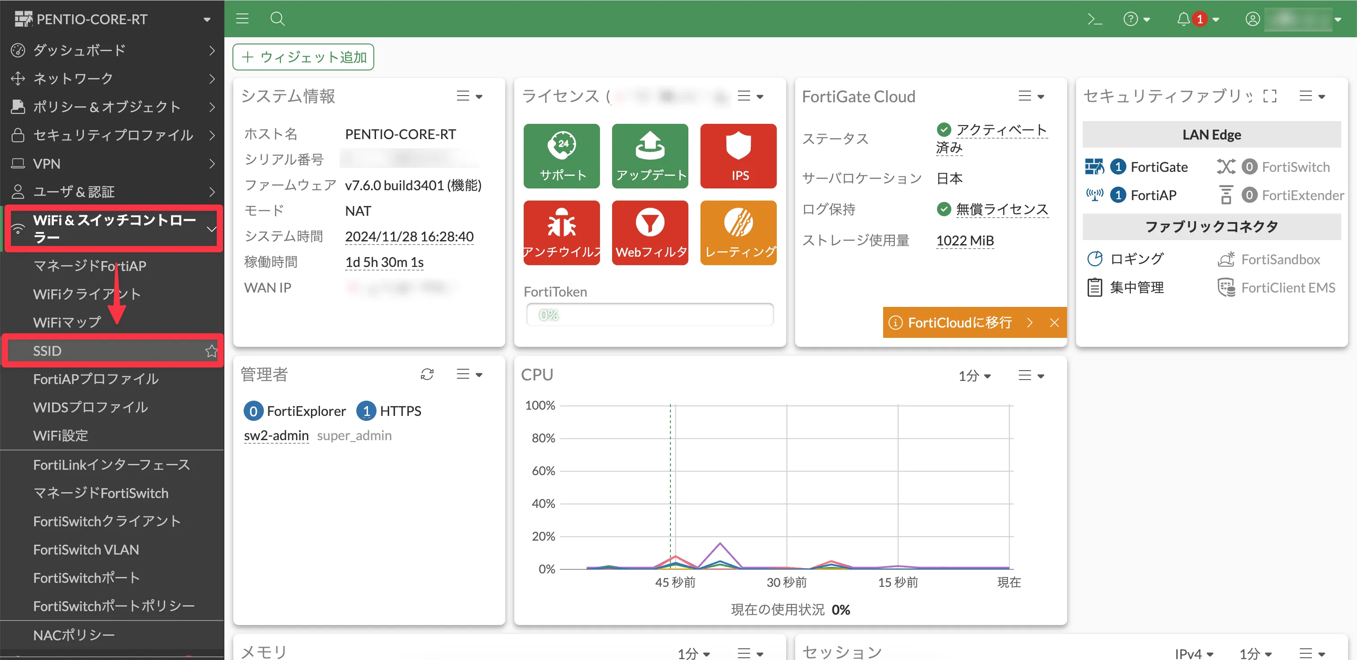Click the 1022 MiB storage usage link
1357x660 pixels.
click(965, 241)
